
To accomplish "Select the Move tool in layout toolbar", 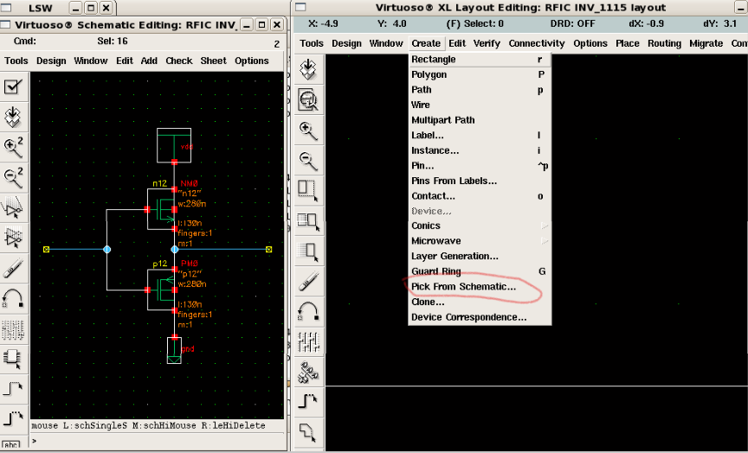I will [x=309, y=251].
